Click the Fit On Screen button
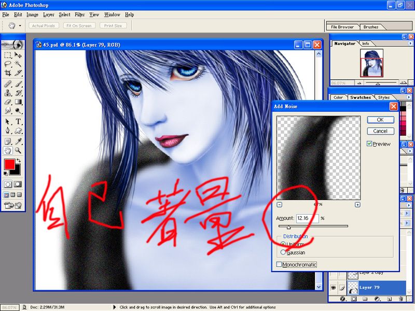The width and height of the screenshot is (415, 311). (79, 25)
